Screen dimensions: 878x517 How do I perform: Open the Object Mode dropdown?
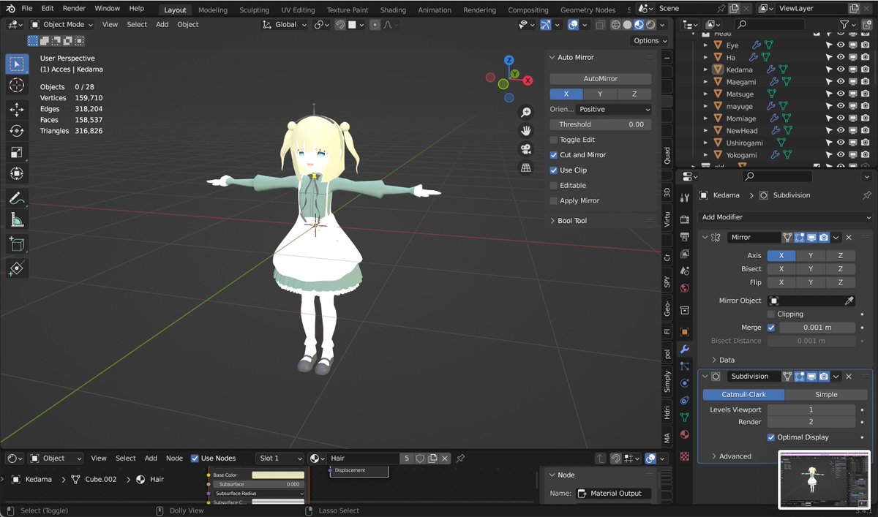coord(62,24)
